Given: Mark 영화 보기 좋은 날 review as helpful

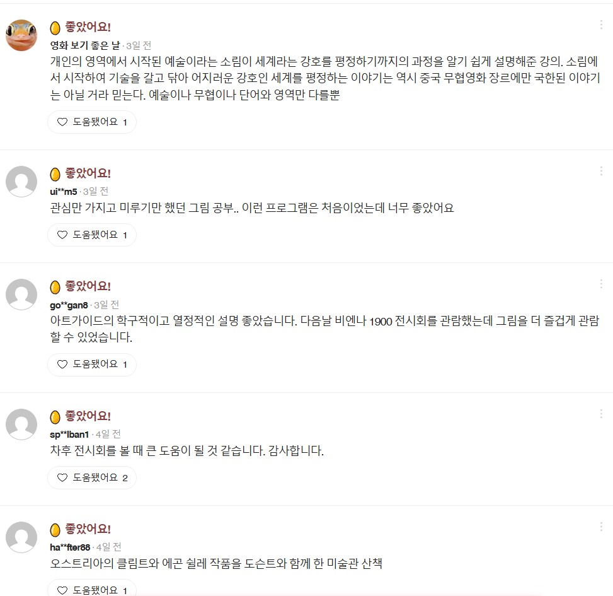Looking at the screenshot, I should tap(92, 122).
